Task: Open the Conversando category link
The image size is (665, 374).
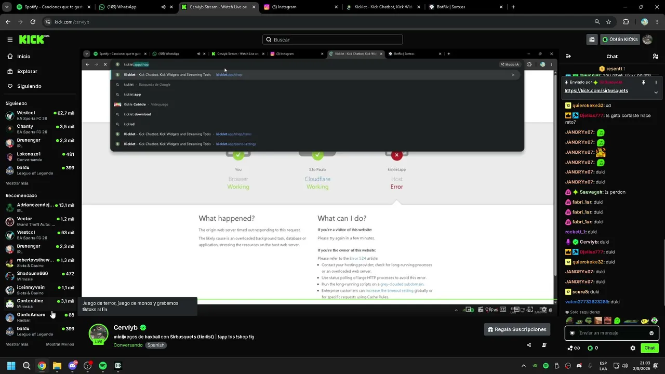Action: [128, 345]
